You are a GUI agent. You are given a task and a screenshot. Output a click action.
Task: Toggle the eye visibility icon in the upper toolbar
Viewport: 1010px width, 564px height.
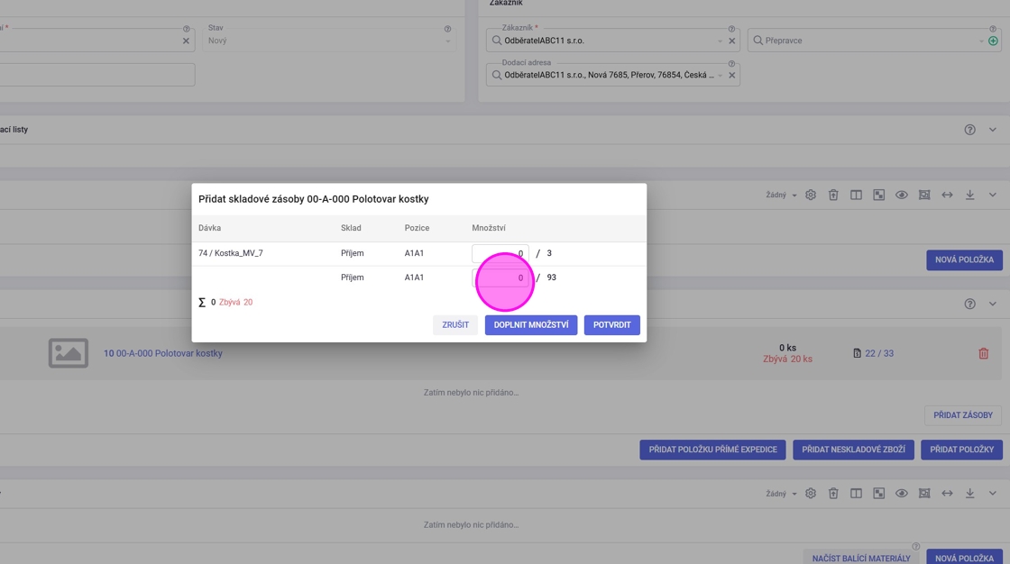tap(901, 195)
